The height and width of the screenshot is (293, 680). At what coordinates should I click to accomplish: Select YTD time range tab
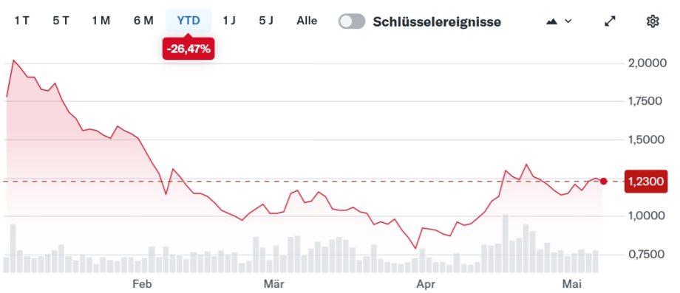pyautogui.click(x=188, y=21)
